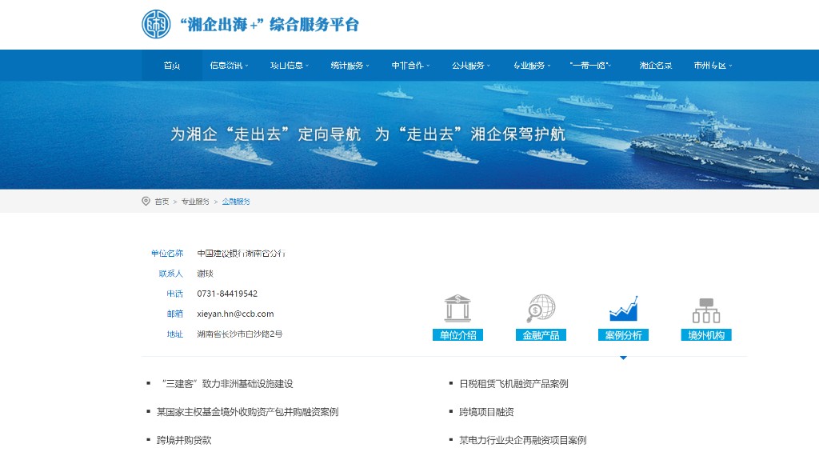Switch to the 案例分析 tab label
This screenshot has height=464, width=819.
click(x=623, y=335)
